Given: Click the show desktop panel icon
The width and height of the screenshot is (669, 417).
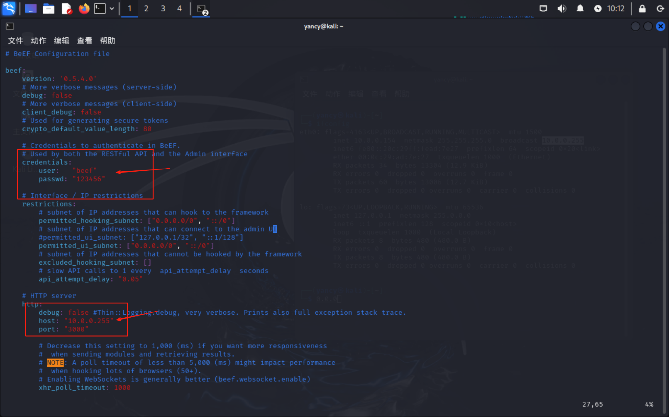Looking at the screenshot, I should [30, 8].
